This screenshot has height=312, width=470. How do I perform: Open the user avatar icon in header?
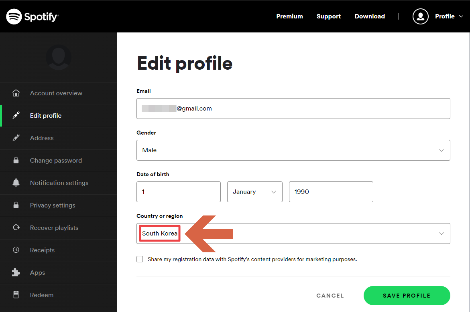pos(420,16)
